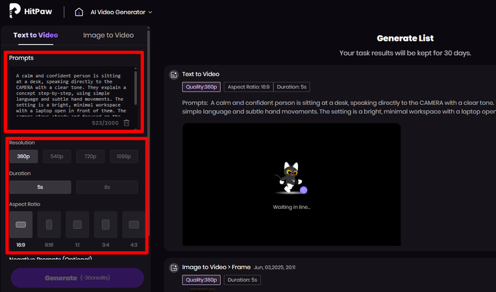The height and width of the screenshot is (292, 496).
Task: Click the Text to Video task title
Action: pos(201,74)
